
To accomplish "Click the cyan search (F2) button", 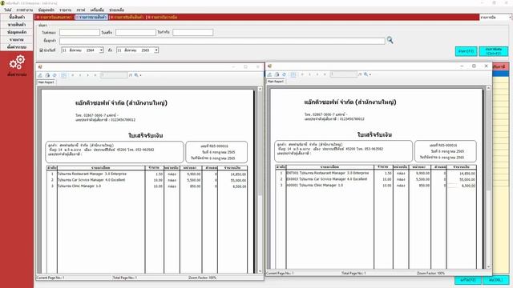I will tap(466, 51).
